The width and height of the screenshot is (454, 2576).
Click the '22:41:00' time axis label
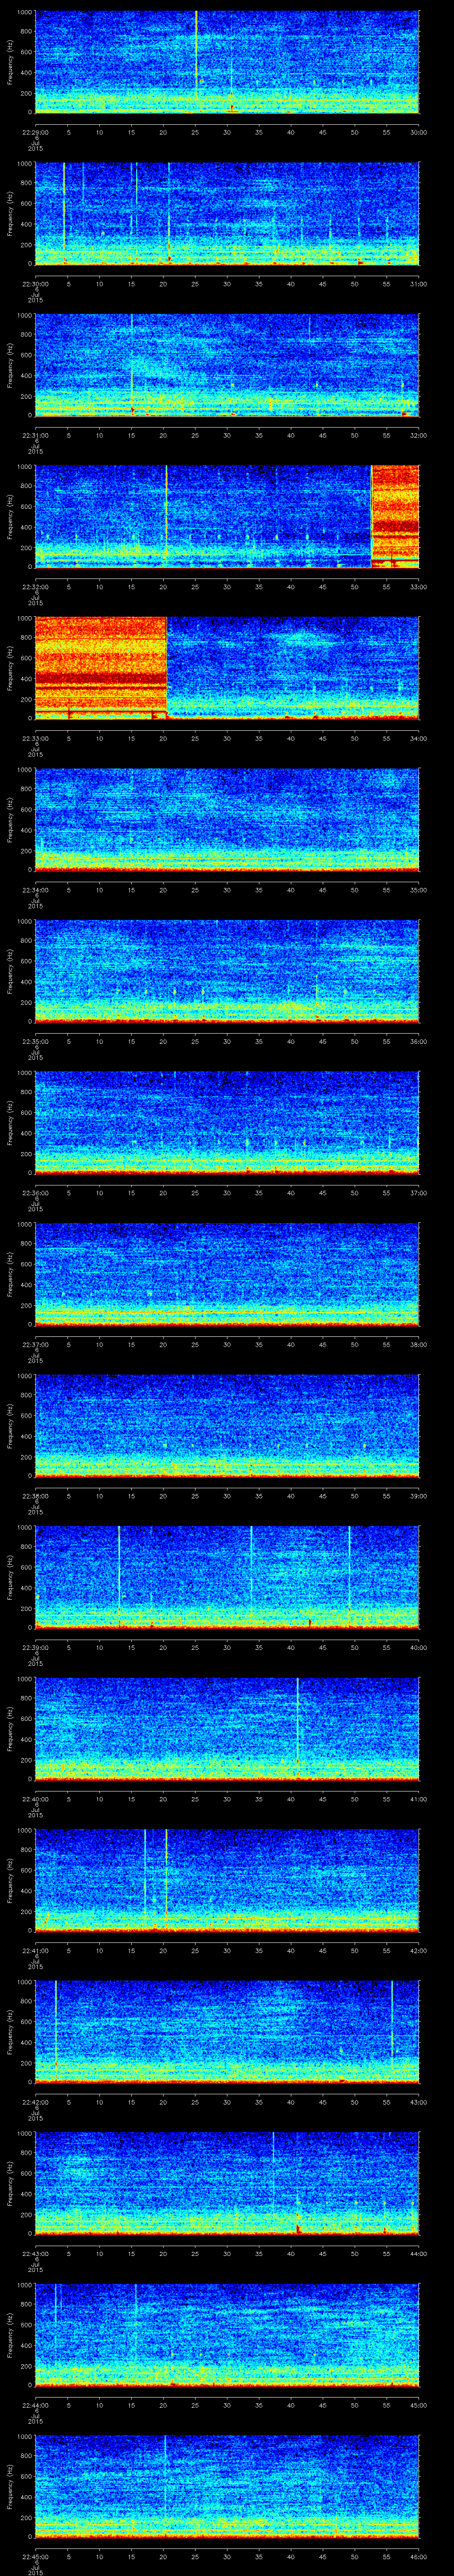[36, 1949]
